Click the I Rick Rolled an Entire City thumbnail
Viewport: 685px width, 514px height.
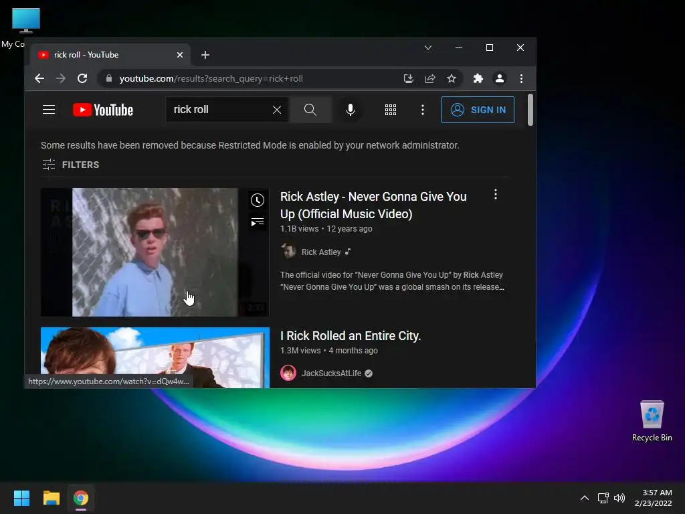(x=155, y=357)
